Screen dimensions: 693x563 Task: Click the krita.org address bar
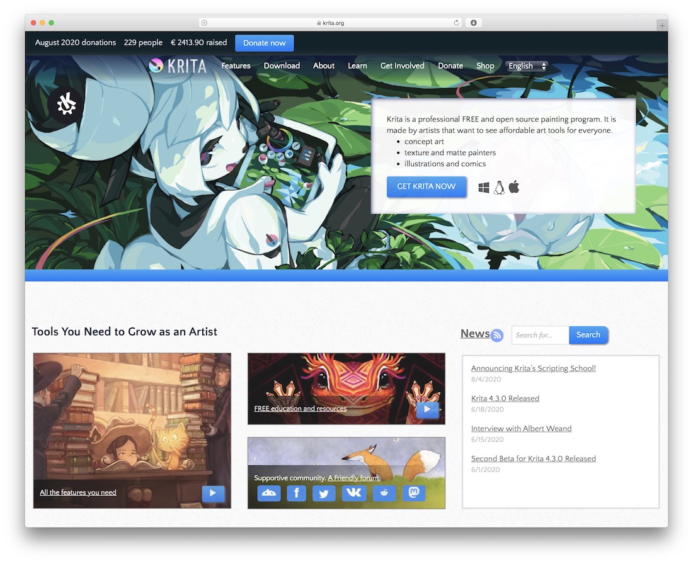pos(330,23)
